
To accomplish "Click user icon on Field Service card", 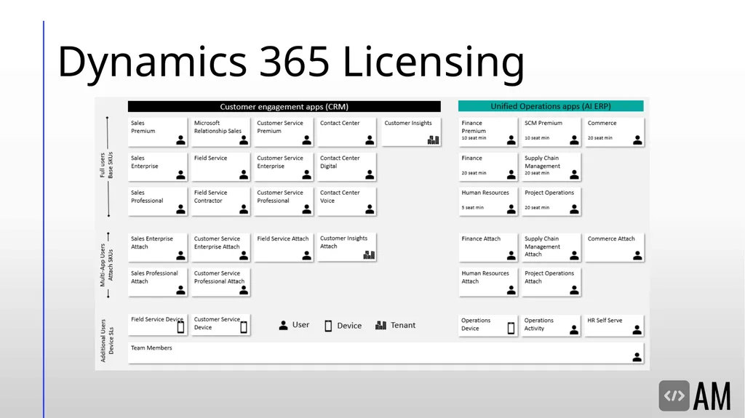I will coord(244,174).
